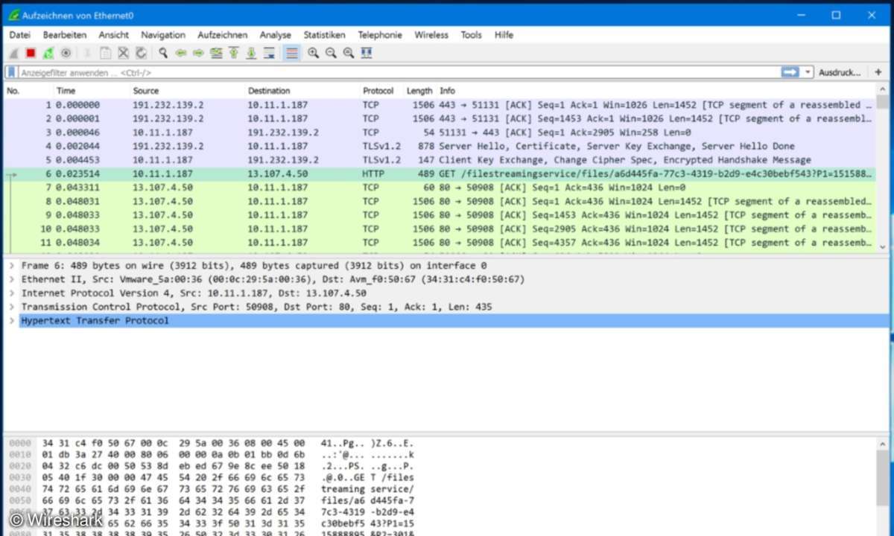Close the capture file with the X document icon
The image size is (894, 536).
[124, 53]
